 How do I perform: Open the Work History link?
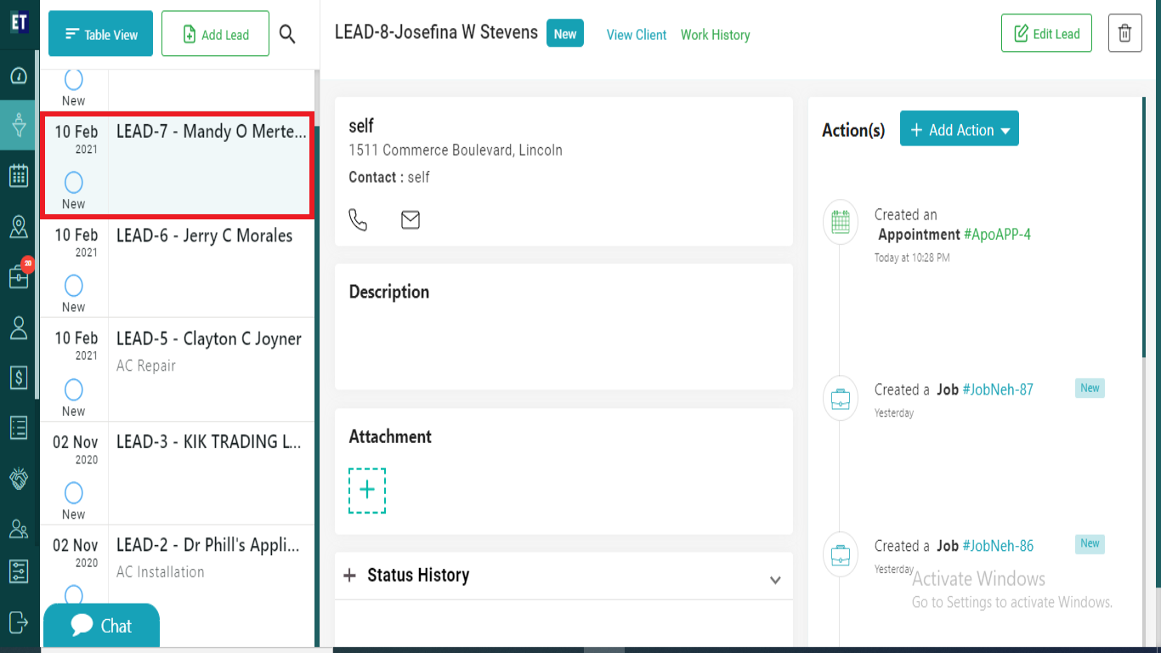tap(715, 35)
